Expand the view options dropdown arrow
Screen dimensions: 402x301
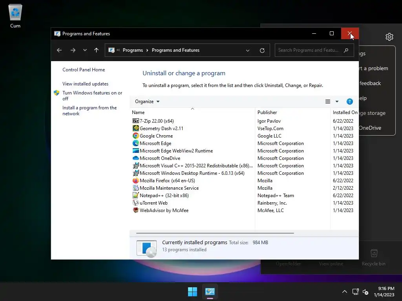pyautogui.click(x=337, y=102)
